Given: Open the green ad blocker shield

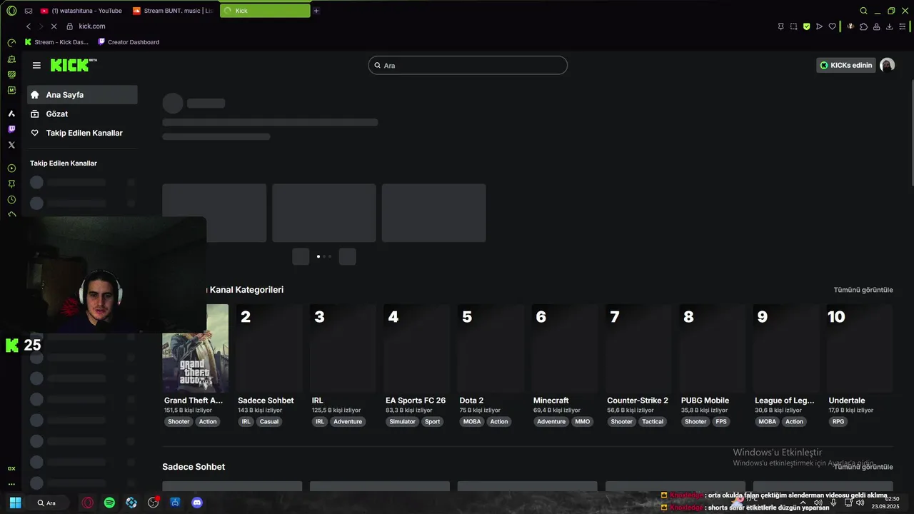Looking at the screenshot, I should [x=806, y=26].
